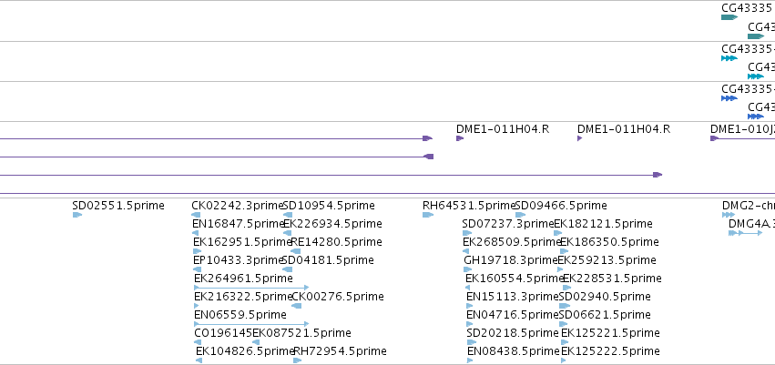The width and height of the screenshot is (775, 365).
Task: Select the DME1-010J purple arrow
Action: click(x=714, y=138)
